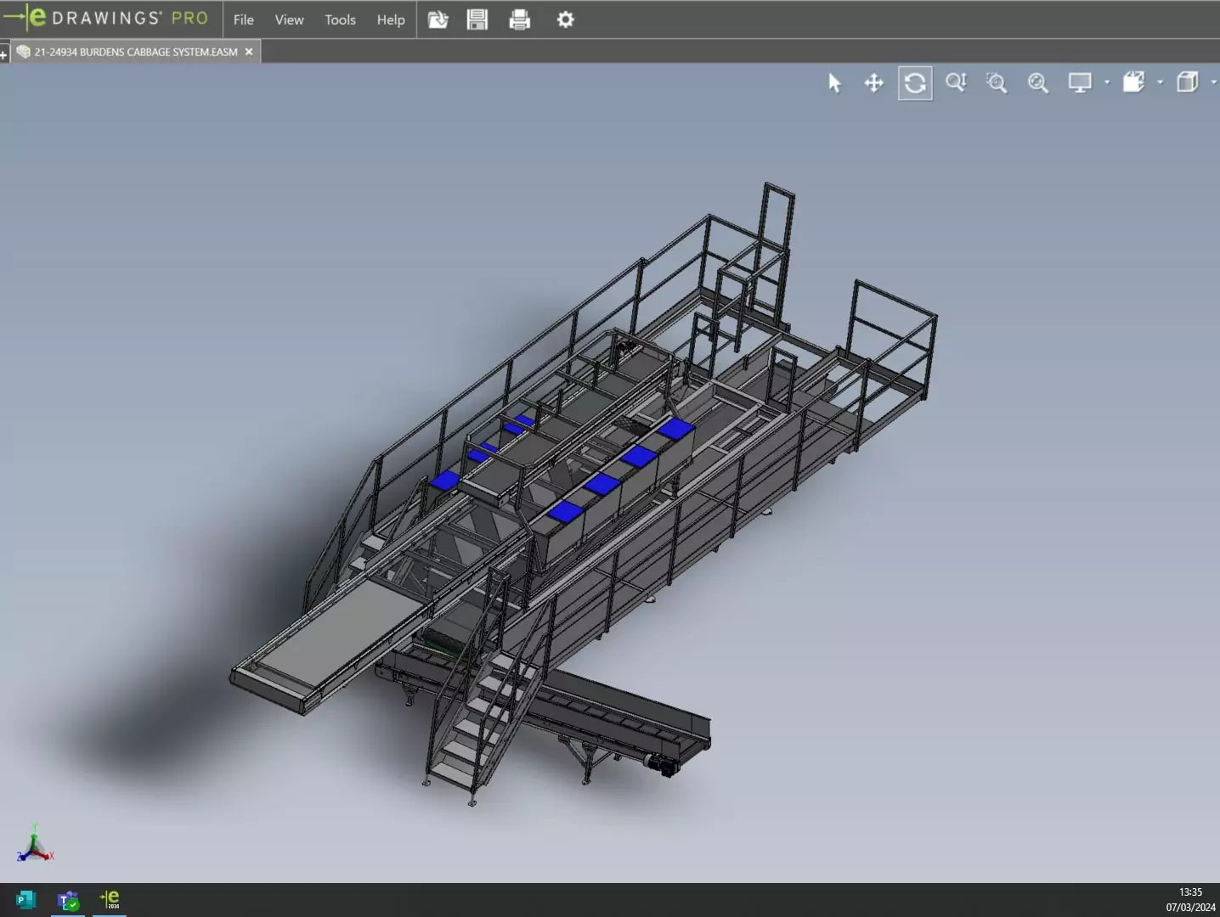Open the view orientation dropdown arrow

(x=1161, y=83)
